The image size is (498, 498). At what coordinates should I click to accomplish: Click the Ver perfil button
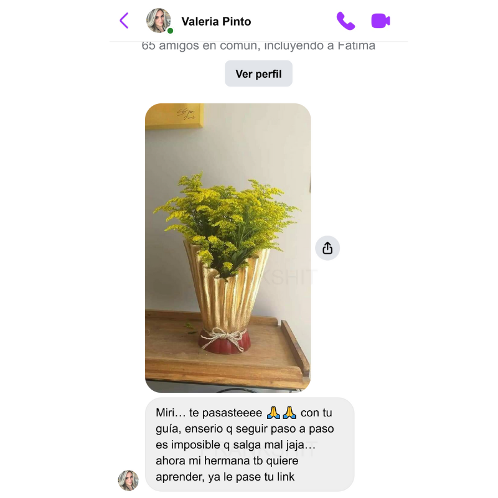coord(258,73)
